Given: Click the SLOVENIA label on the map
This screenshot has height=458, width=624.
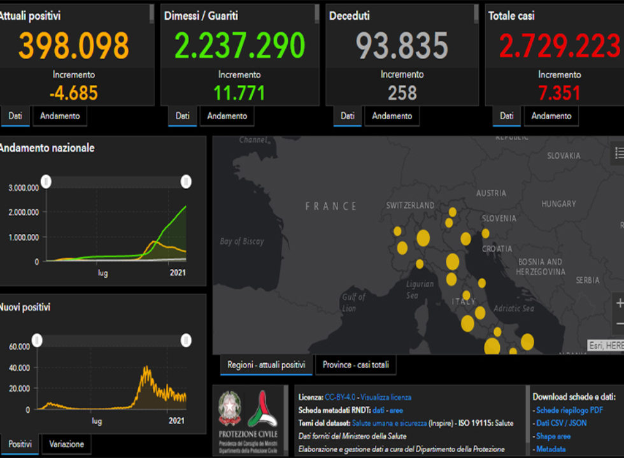Looking at the screenshot, I should pyautogui.click(x=499, y=218).
